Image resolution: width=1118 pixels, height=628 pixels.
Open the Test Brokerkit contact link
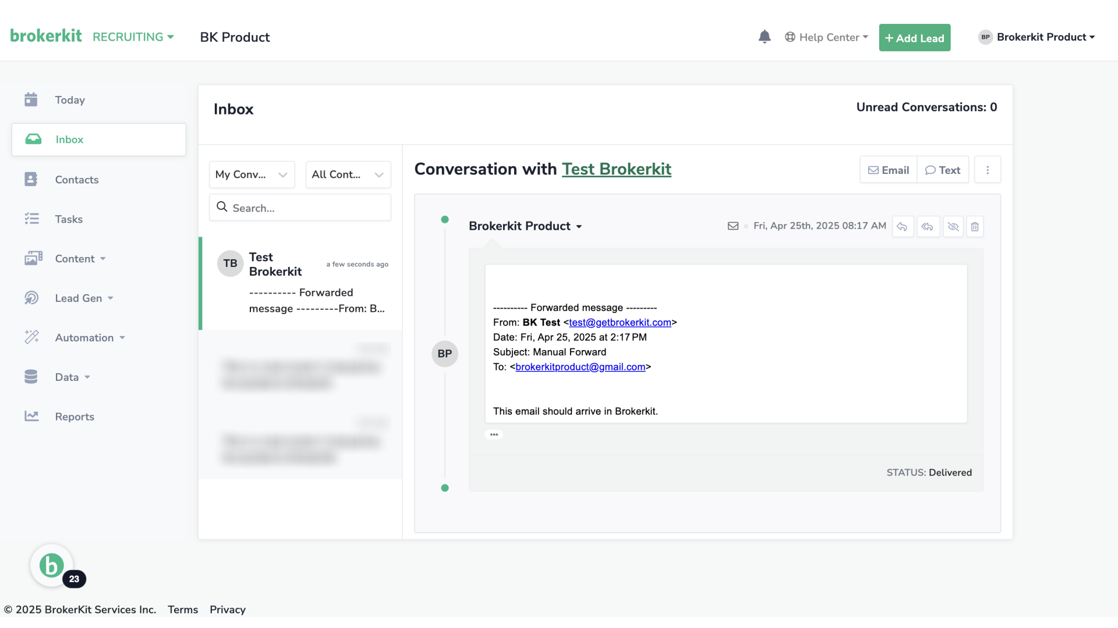click(x=616, y=169)
